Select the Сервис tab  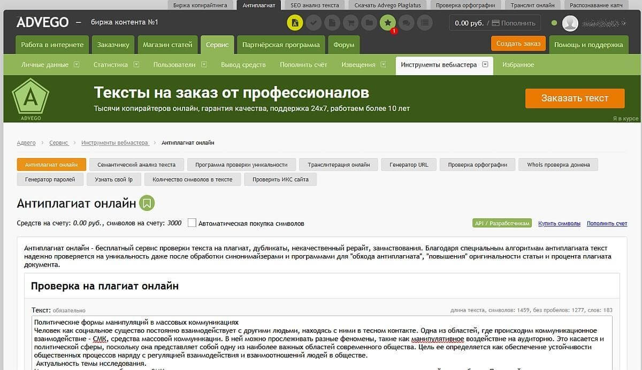[217, 45]
